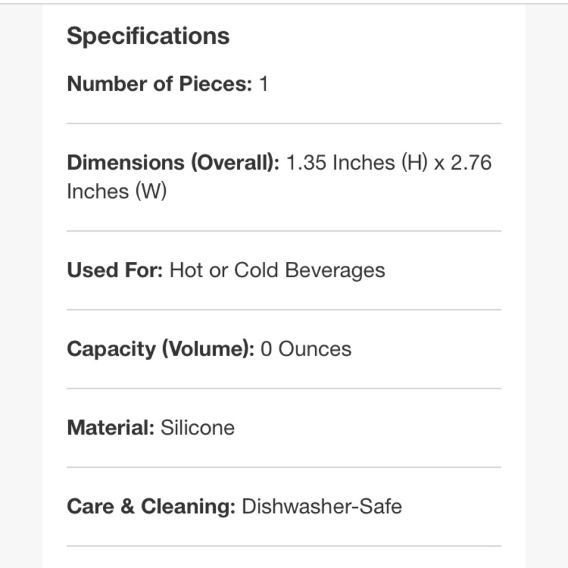Click the 2.76 value in the dimensions
568x568 pixels.
[471, 162]
